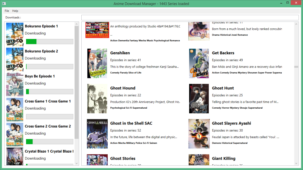Open the Ghost Hunt cover image
303x170 pixels.
199,99
